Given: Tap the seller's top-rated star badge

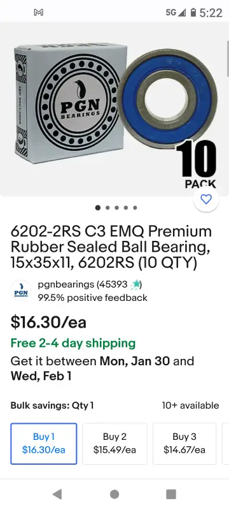Looking at the screenshot, I should tap(135, 284).
